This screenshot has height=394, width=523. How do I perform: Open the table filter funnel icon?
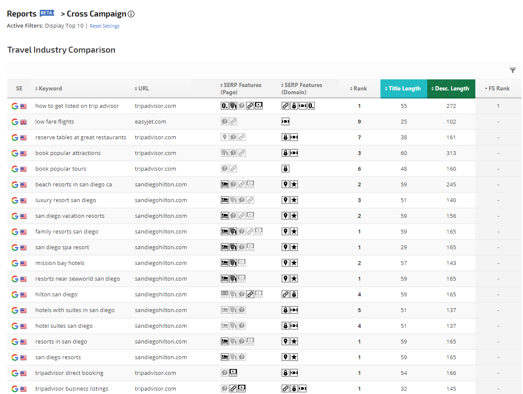click(x=512, y=70)
